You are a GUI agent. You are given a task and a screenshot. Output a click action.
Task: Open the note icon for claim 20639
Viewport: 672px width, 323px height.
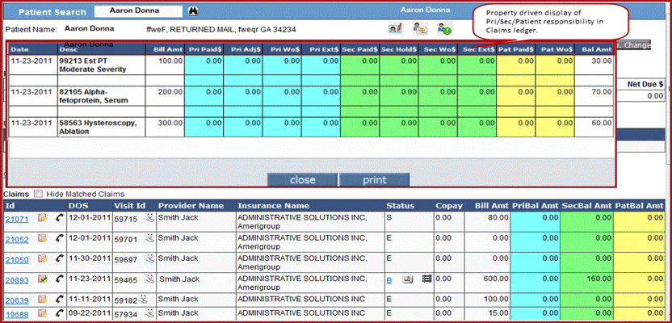pyautogui.click(x=42, y=299)
